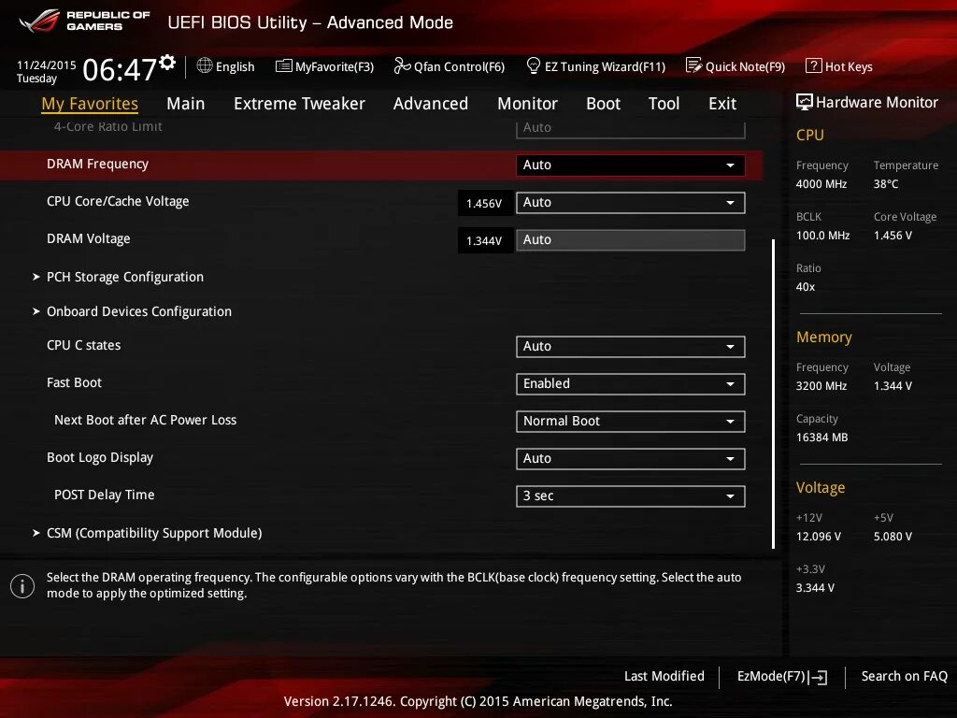The image size is (957, 718).
Task: Select the DRAM Frequency label
Action: coord(97,165)
